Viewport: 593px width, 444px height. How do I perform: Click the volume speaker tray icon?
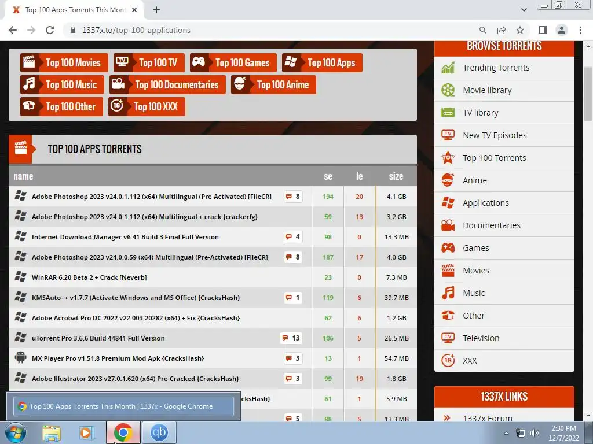(534, 433)
